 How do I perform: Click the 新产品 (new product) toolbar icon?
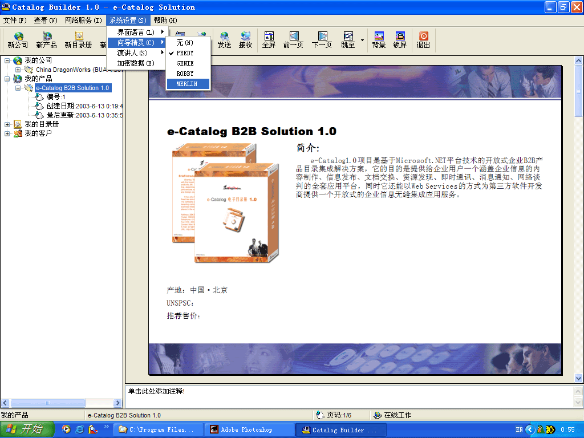[47, 40]
